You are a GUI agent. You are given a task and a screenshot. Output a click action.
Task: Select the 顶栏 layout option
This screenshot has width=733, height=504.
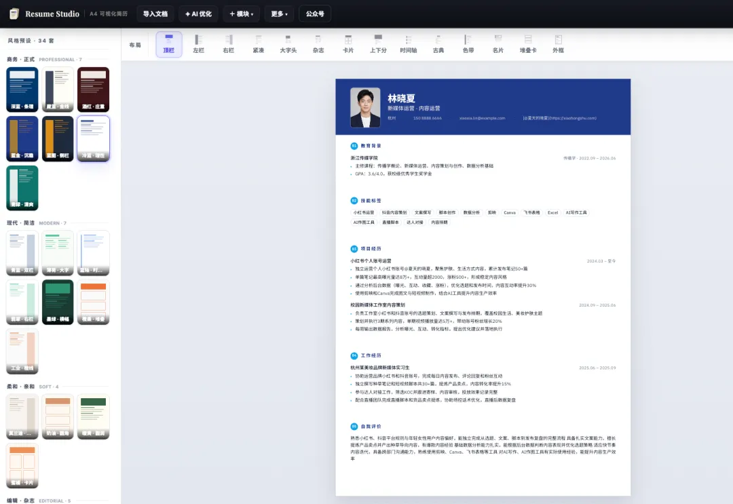169,45
